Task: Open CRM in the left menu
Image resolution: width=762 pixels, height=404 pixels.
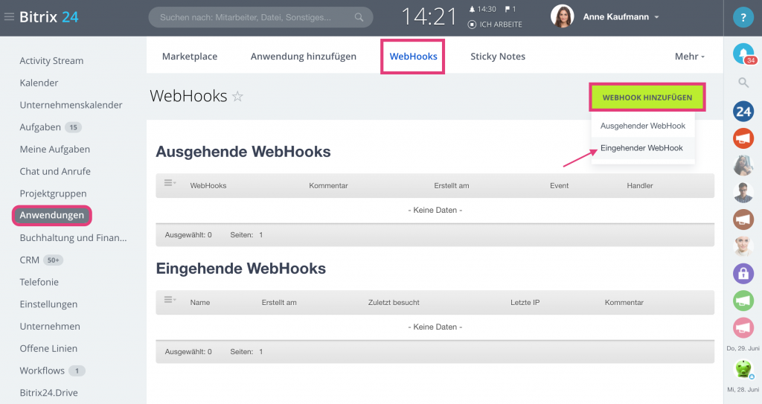Action: pyautogui.click(x=29, y=260)
